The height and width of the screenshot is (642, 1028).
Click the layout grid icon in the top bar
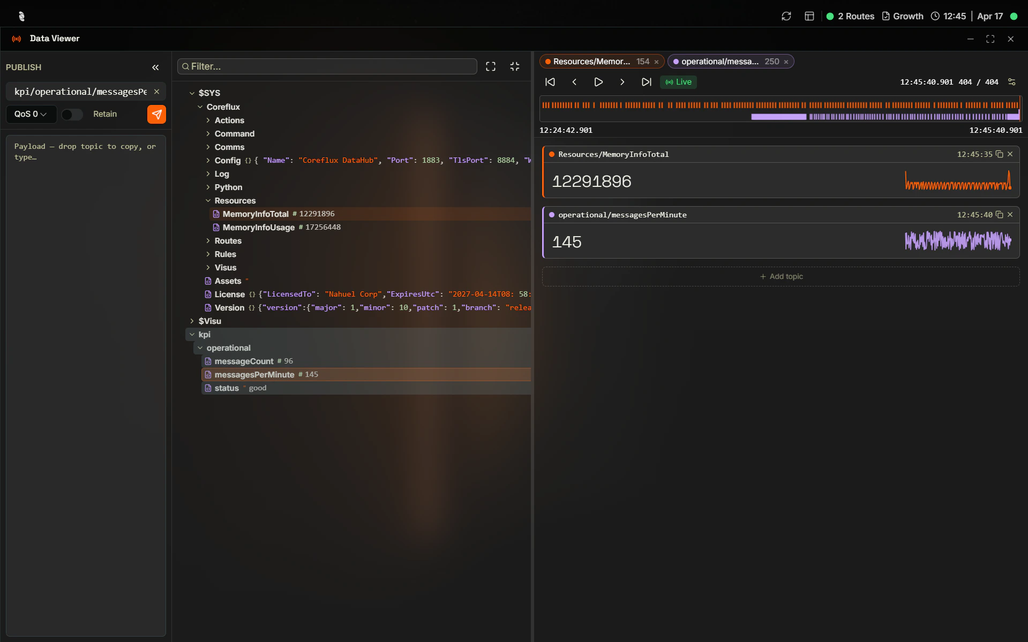click(x=809, y=16)
